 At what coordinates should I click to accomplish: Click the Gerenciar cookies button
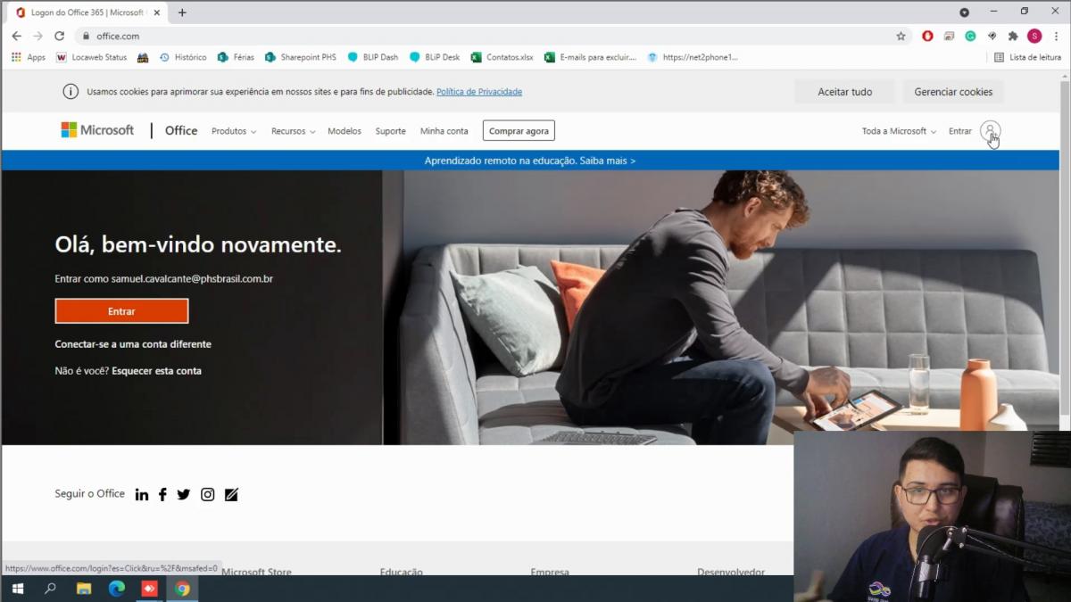(x=953, y=92)
